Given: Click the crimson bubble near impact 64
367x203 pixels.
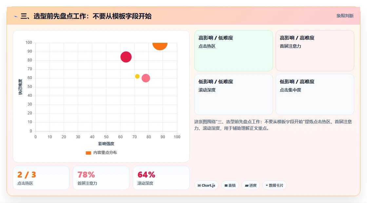Looking at the screenshot, I should [x=126, y=57].
